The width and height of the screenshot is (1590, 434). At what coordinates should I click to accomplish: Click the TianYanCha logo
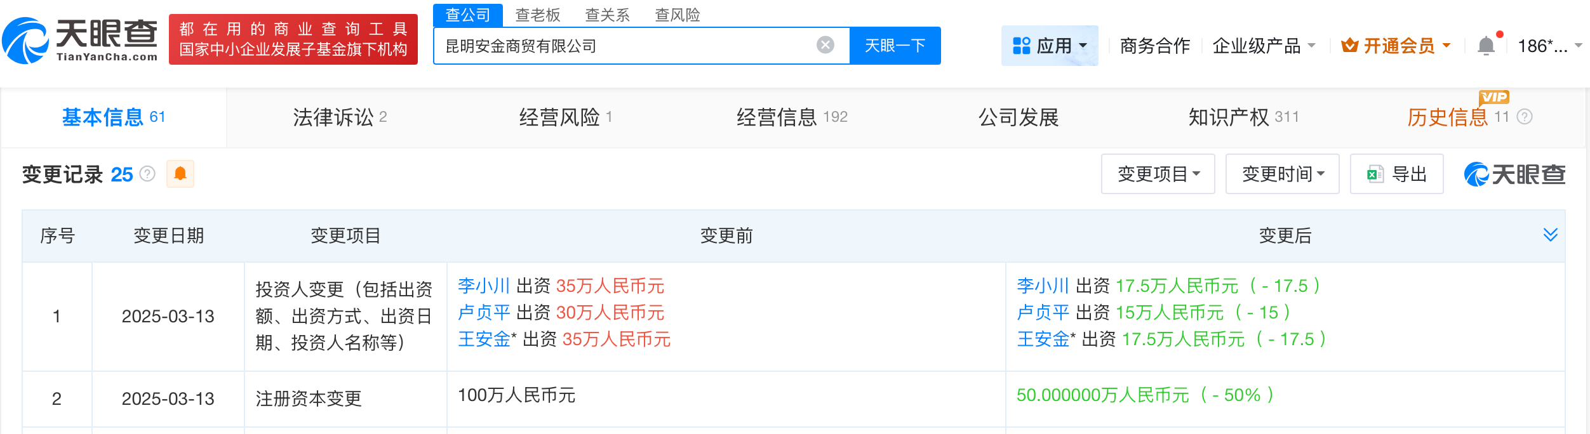(x=81, y=40)
